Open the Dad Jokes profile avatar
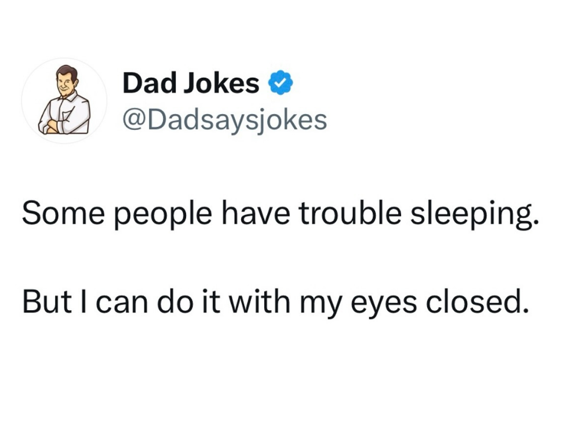Viewport: 575px width, 436px height. click(64, 101)
